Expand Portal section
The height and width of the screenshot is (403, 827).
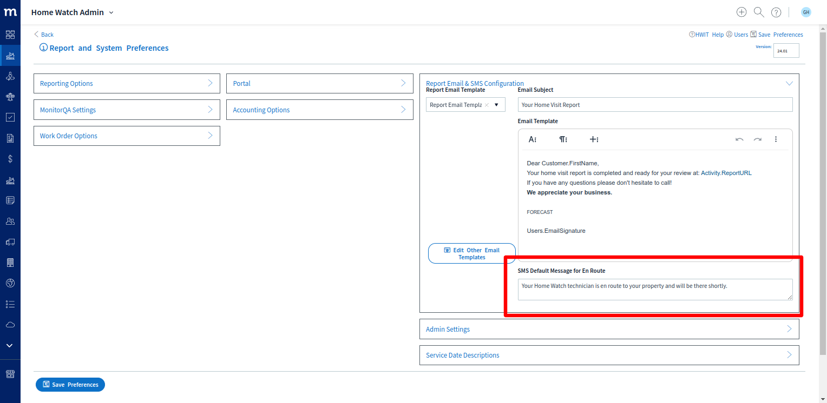tap(320, 83)
